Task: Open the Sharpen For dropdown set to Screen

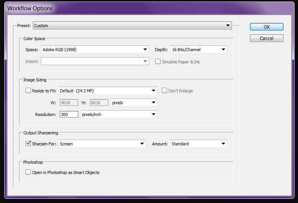Action: (x=102, y=144)
